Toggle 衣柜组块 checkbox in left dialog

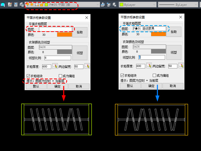pyautogui.click(x=28, y=76)
